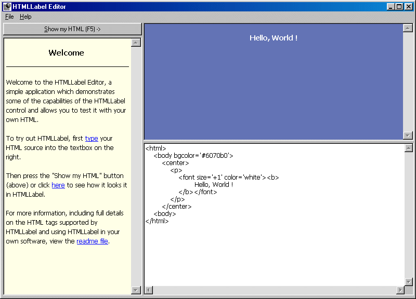Follow the 'type' hyperlink in welcome text

(92, 139)
